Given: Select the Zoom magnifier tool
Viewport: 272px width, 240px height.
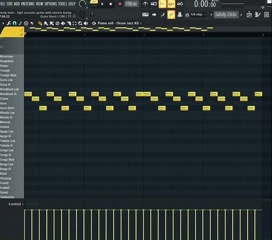Looking at the screenshot, I should click(80, 23).
